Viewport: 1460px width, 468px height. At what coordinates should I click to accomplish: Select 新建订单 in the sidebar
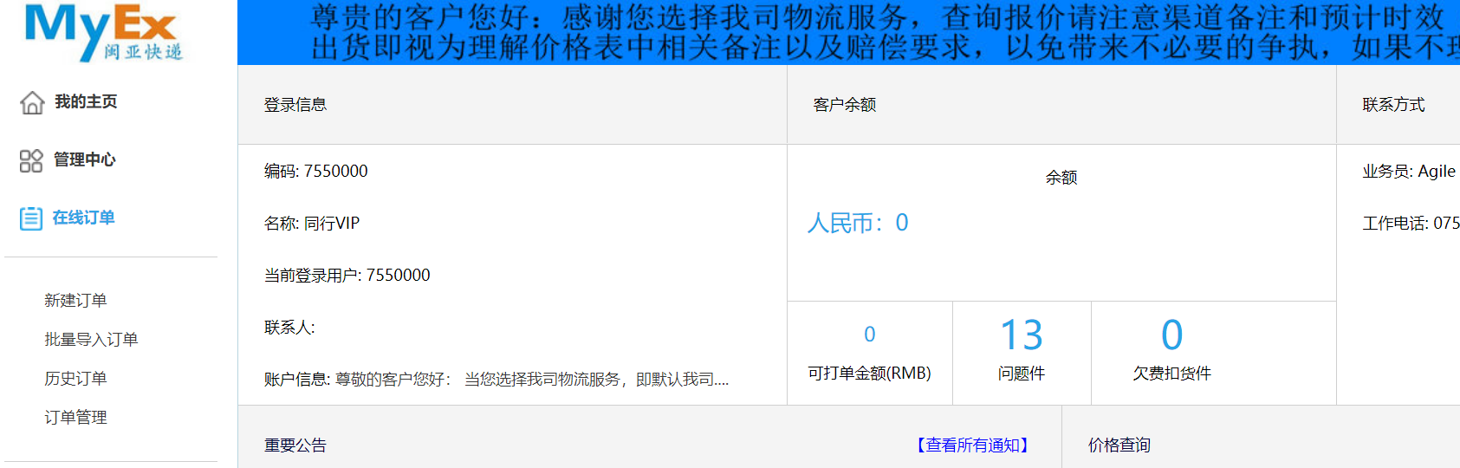tap(75, 301)
